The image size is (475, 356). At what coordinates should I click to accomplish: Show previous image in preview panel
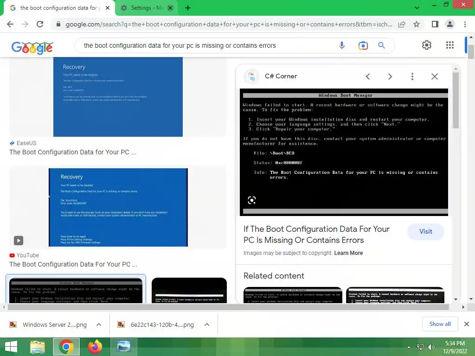368,76
